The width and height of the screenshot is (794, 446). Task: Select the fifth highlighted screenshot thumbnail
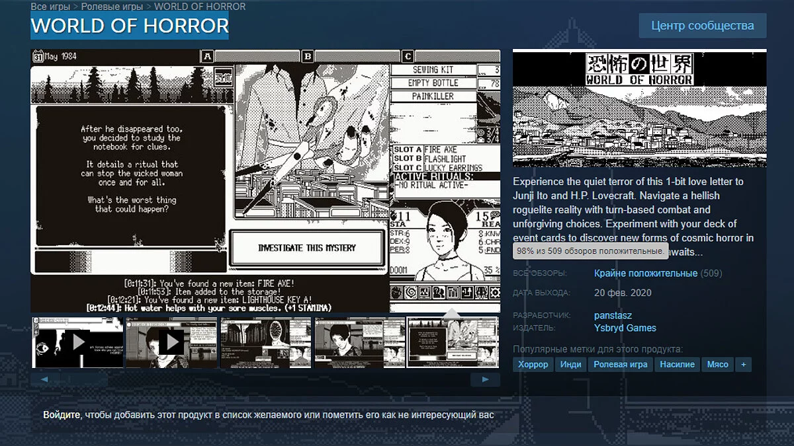click(454, 342)
